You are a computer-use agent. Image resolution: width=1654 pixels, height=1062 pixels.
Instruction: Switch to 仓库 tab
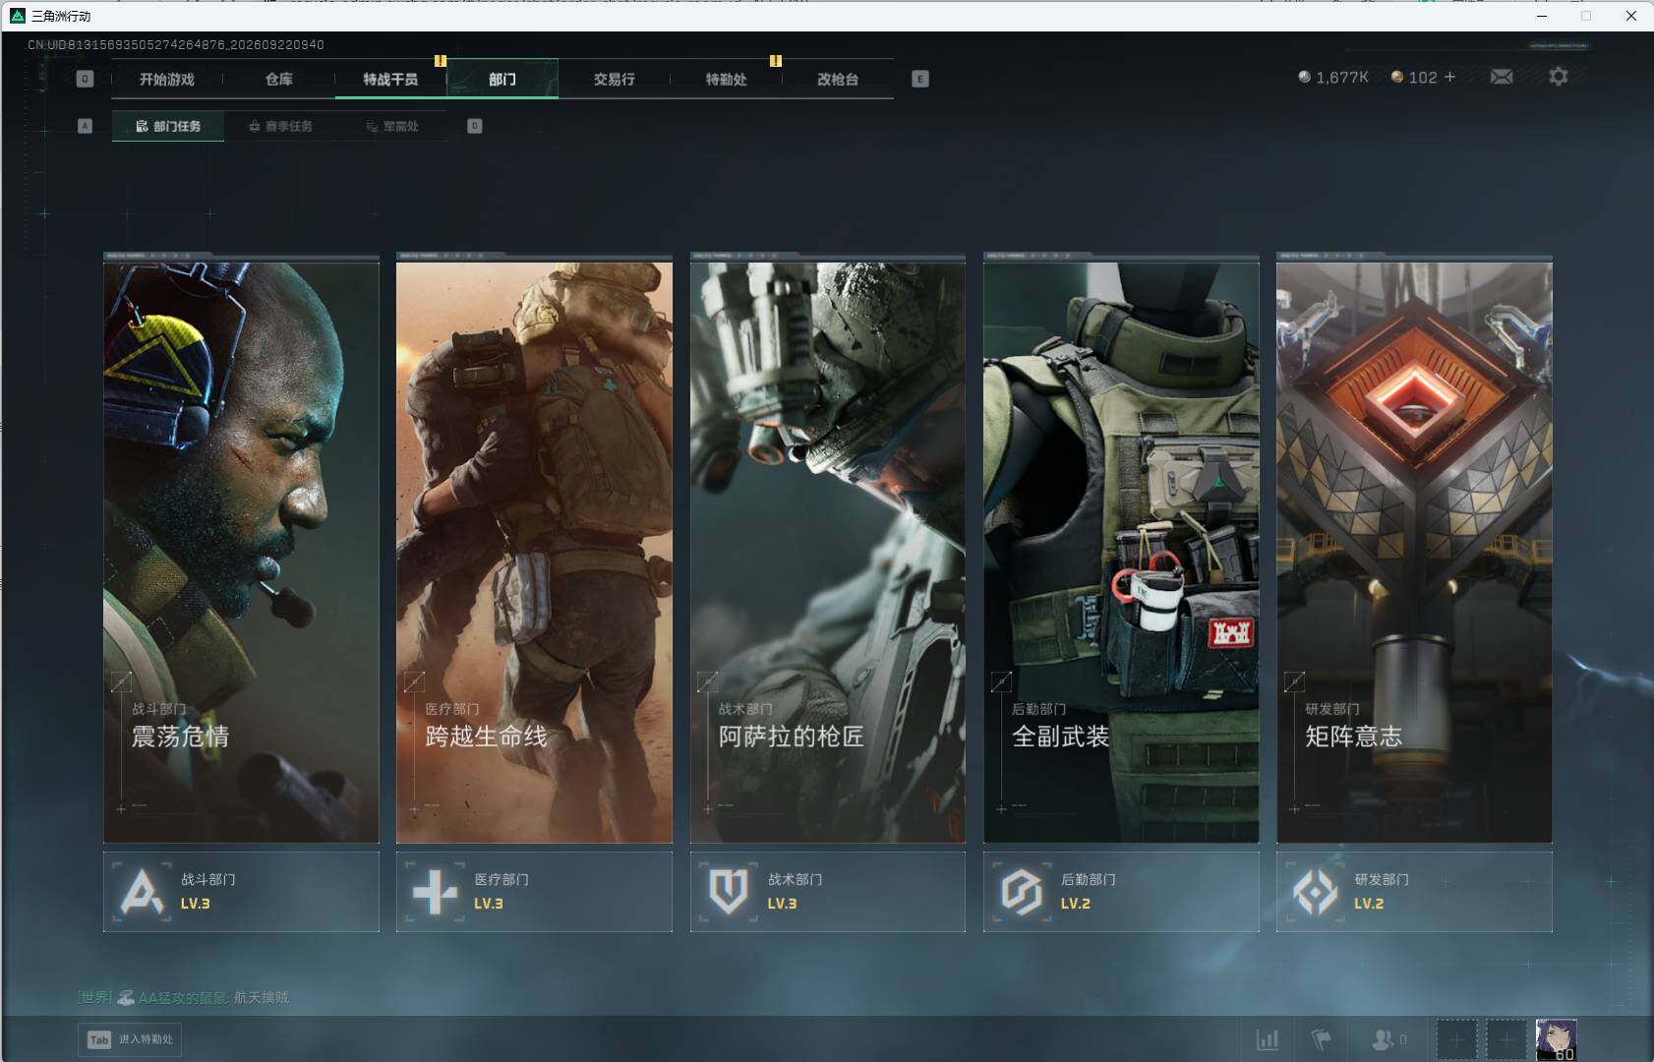[x=279, y=79]
